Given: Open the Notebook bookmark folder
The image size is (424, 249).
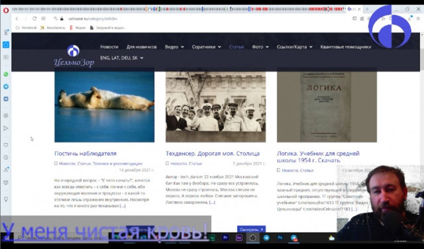Looking at the screenshot, I should coord(26,28).
